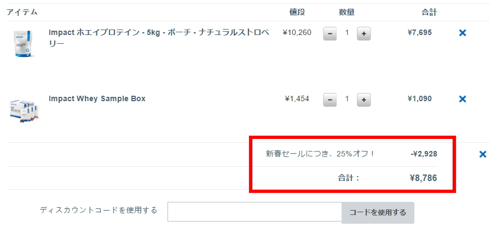
Task: Decrease quantity of Impact ホエイプロテイン
Action: 330,33
